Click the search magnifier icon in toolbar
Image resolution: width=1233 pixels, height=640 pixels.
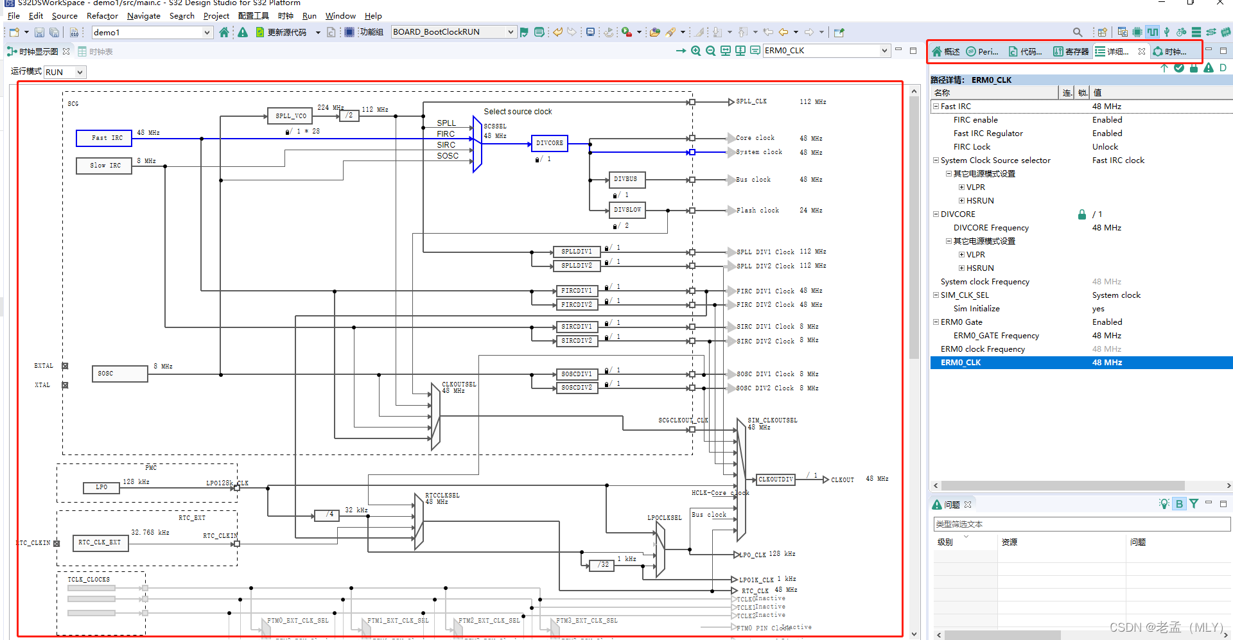coord(1078,32)
